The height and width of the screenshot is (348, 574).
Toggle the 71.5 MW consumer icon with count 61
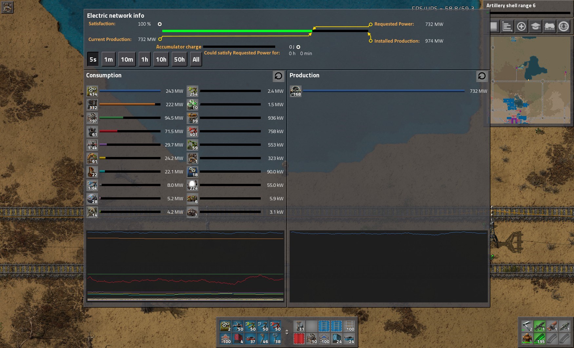pyautogui.click(x=92, y=131)
